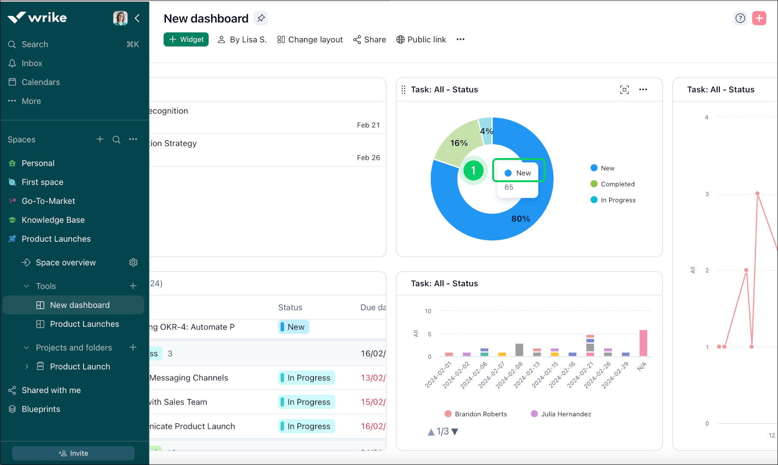Image resolution: width=778 pixels, height=465 pixels.
Task: Collapse the Tools section
Action: click(x=27, y=286)
